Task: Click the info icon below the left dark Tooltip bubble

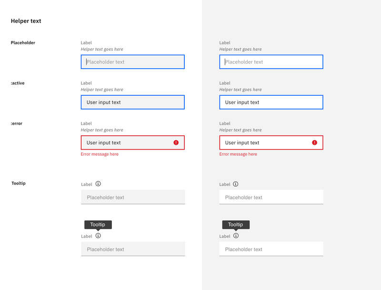Action: coord(98,236)
